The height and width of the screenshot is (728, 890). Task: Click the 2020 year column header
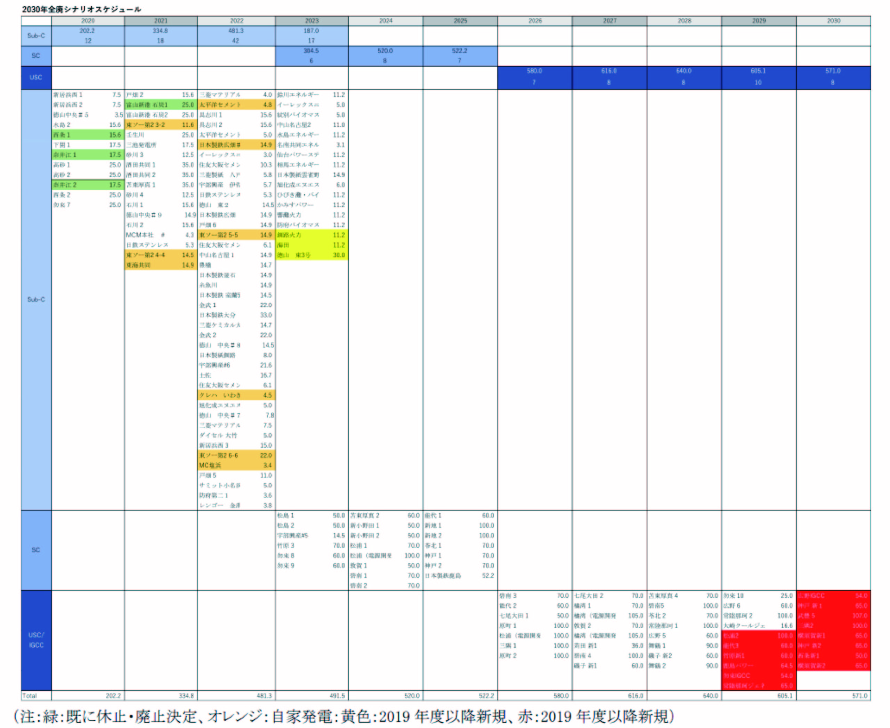pos(88,20)
